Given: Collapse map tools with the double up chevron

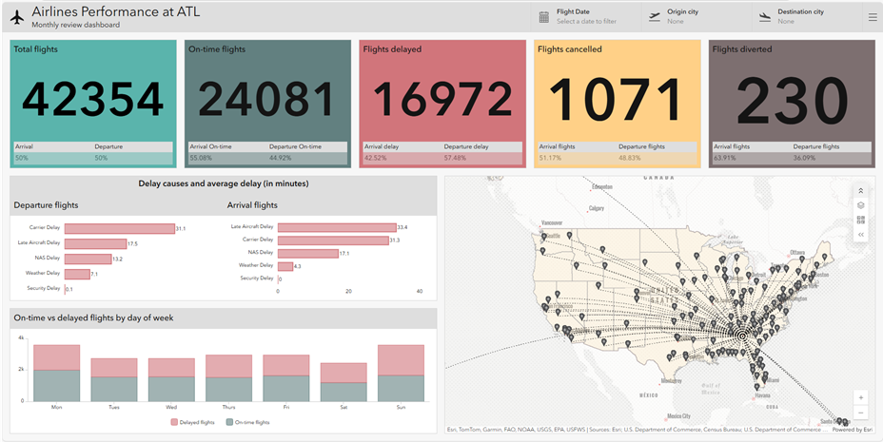Looking at the screenshot, I should 860,191.
